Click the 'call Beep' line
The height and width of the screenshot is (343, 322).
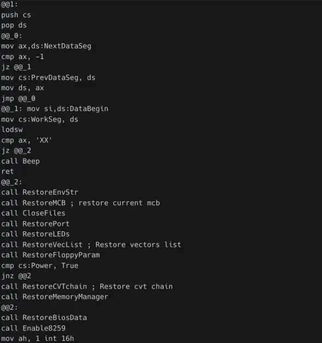(x=20, y=161)
